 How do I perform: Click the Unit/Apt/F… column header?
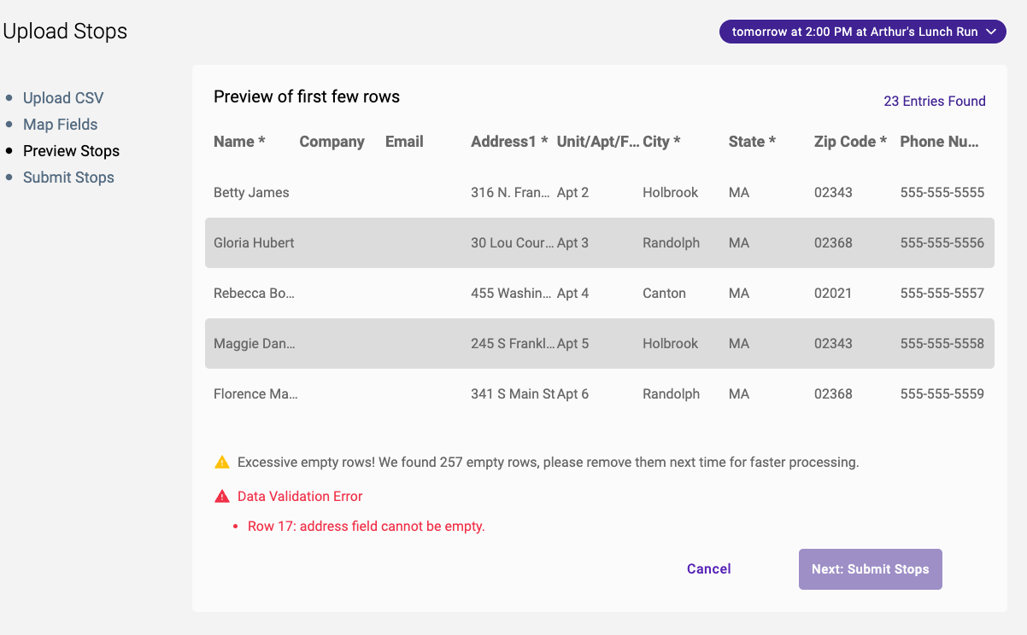click(598, 142)
